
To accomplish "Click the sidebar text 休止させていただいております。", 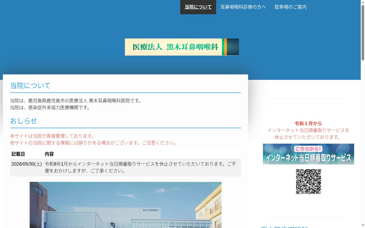I will pyautogui.click(x=308, y=137).
